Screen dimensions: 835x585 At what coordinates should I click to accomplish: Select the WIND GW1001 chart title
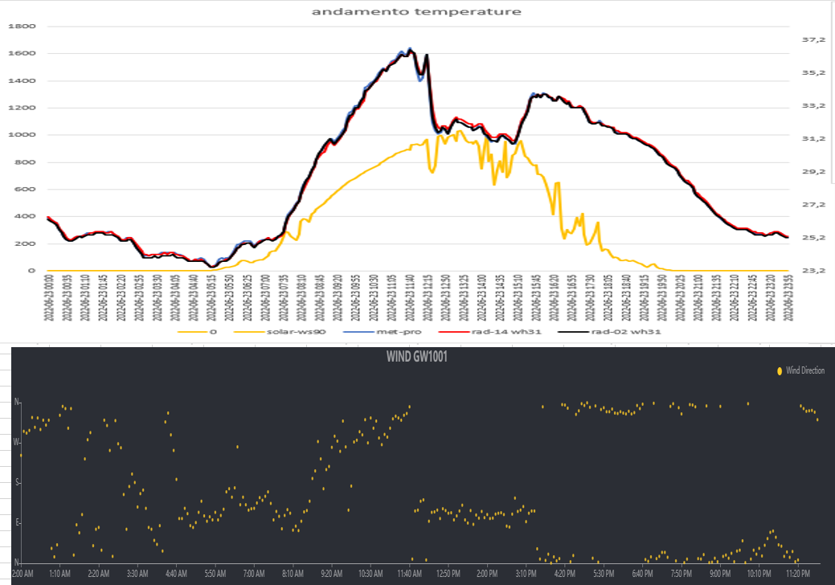click(x=415, y=357)
